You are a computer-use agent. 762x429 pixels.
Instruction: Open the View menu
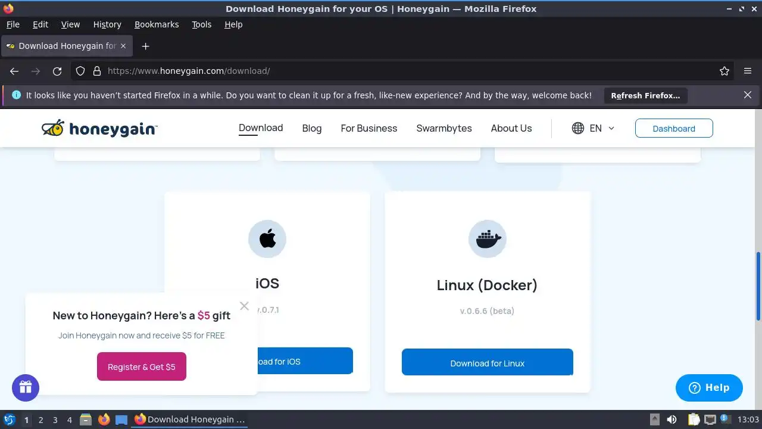click(70, 24)
